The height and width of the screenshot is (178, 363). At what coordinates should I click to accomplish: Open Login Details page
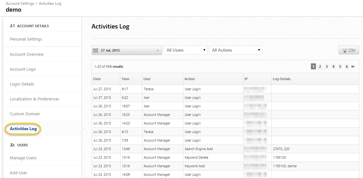22,84
